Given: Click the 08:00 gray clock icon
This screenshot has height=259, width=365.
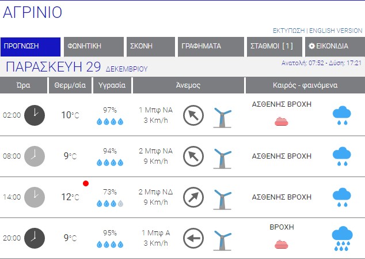Looking at the screenshot, I should coord(35,156).
